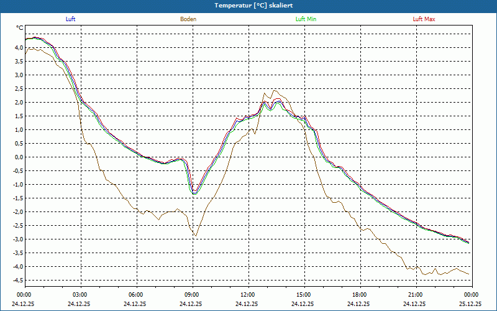Viewport: 497px width, 311px height.
Task: Click the 4,0 y-axis value
Action: 18,48
